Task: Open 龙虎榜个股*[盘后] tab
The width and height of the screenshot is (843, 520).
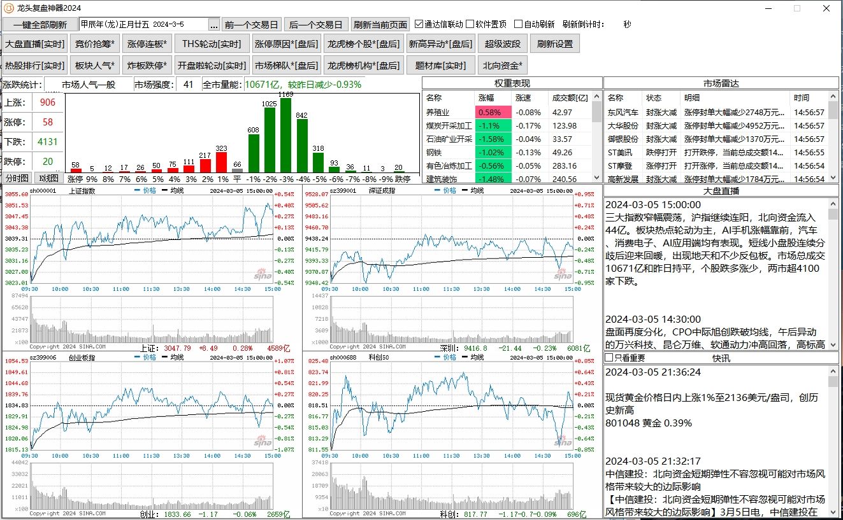Action: (364, 44)
